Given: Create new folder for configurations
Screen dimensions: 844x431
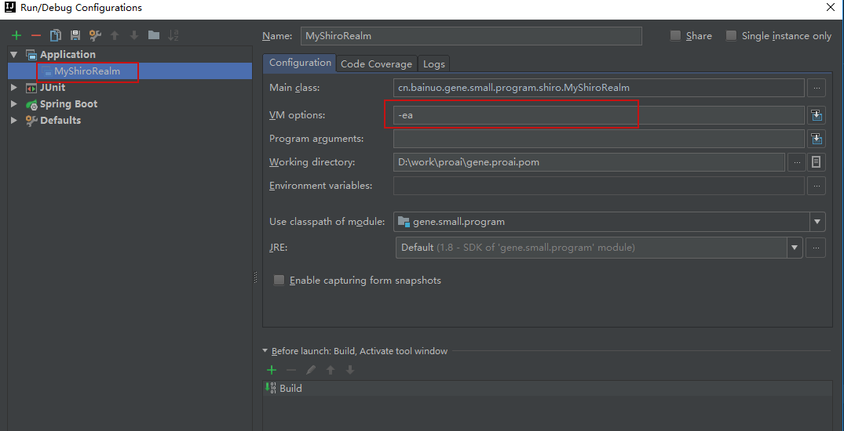Looking at the screenshot, I should tap(154, 35).
